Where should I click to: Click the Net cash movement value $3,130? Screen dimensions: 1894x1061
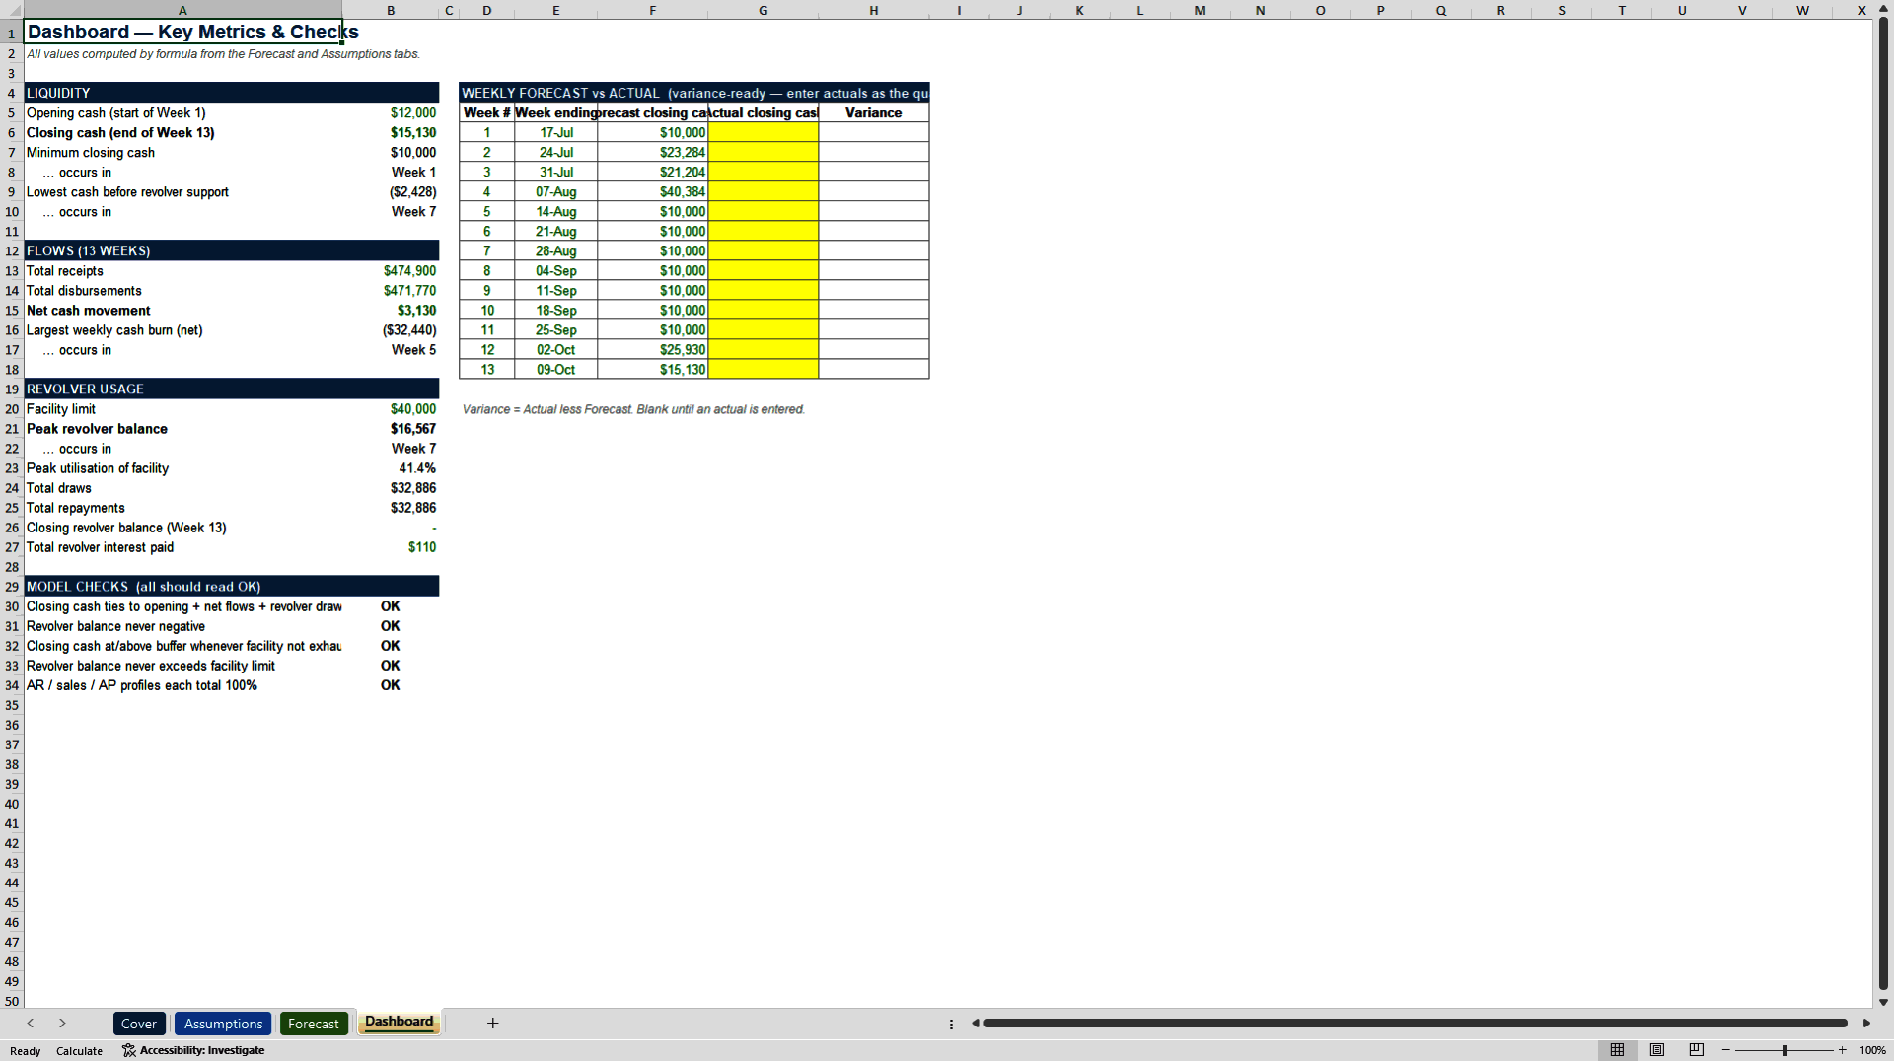[x=391, y=311]
